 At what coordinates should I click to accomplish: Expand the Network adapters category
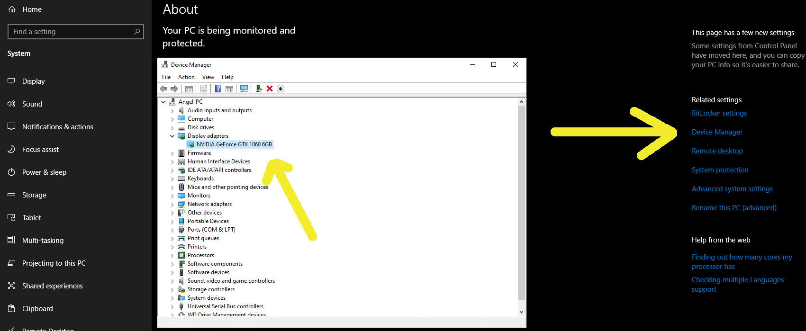(172, 204)
